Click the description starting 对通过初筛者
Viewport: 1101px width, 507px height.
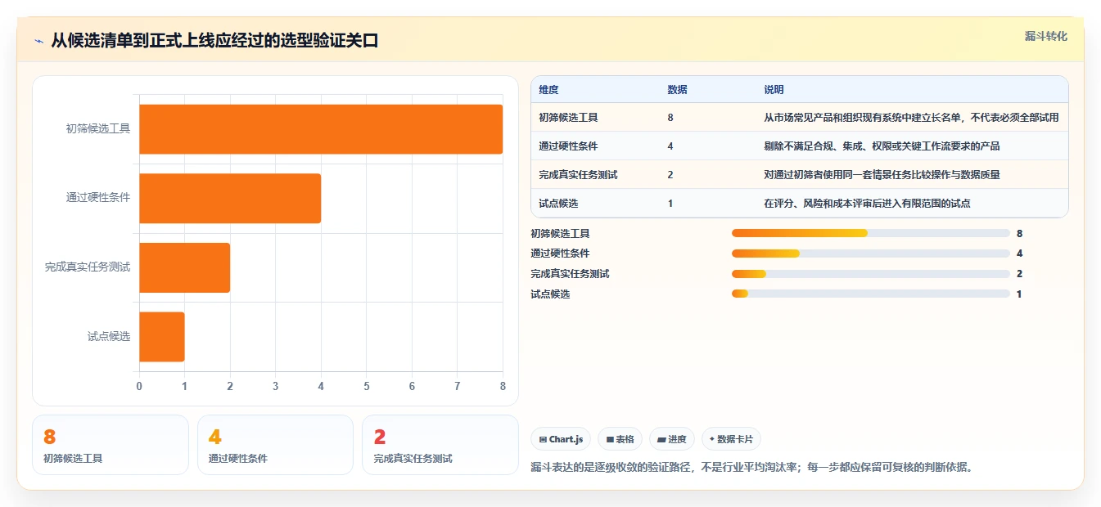coord(882,175)
